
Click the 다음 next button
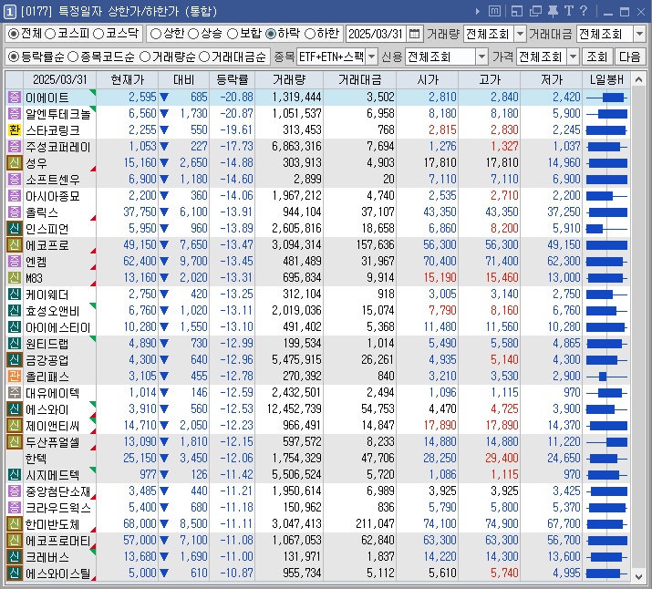(629, 57)
